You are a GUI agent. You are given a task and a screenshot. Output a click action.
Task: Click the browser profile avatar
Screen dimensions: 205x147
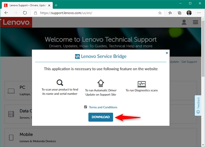tap(189, 13)
